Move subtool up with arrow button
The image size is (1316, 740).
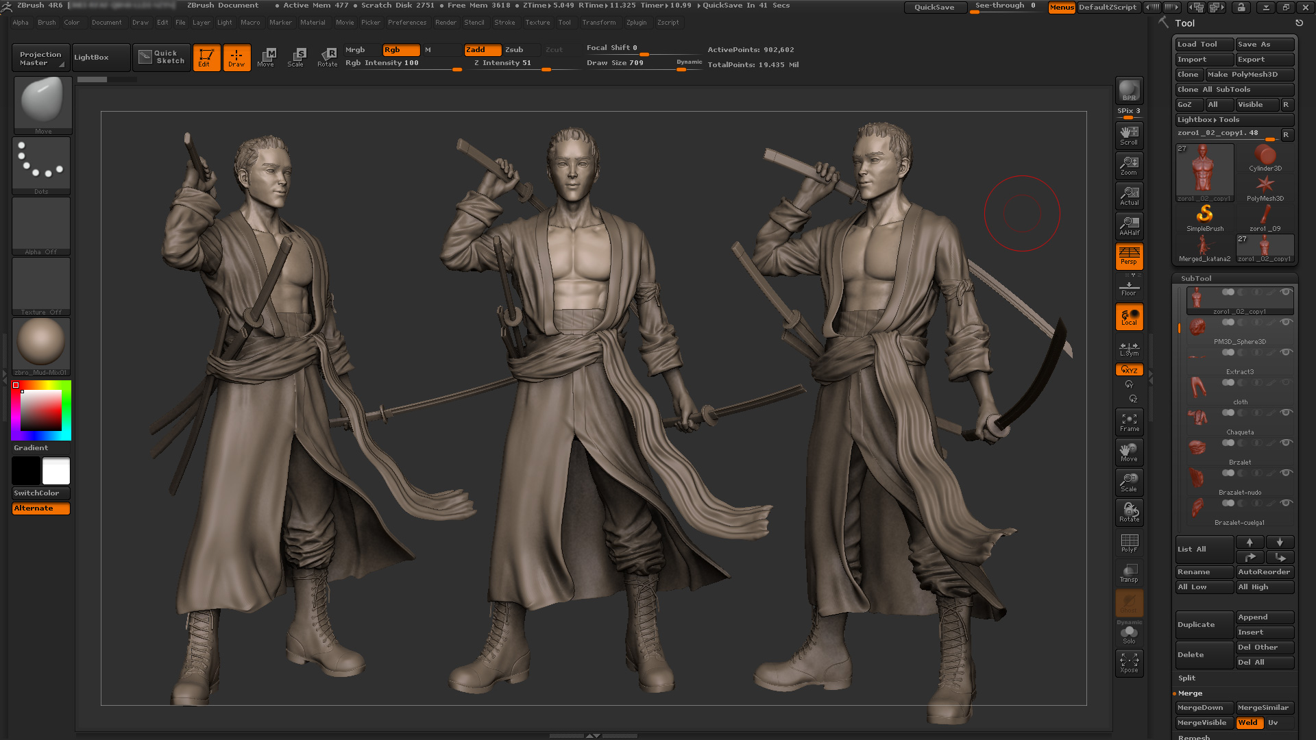(x=1250, y=542)
